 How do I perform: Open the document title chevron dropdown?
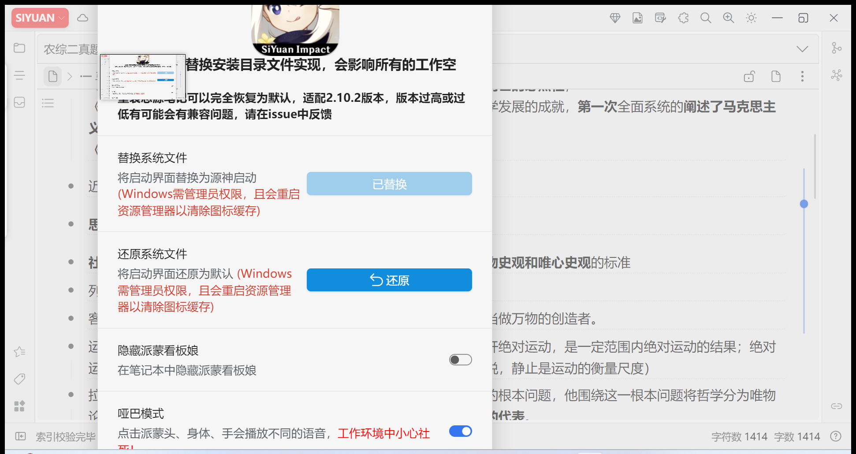(802, 48)
